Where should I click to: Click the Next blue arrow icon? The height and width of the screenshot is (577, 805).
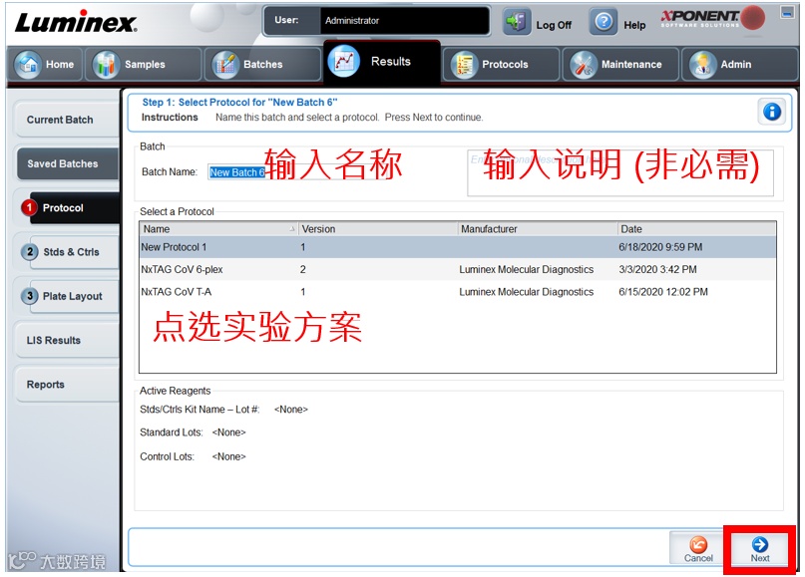click(760, 544)
